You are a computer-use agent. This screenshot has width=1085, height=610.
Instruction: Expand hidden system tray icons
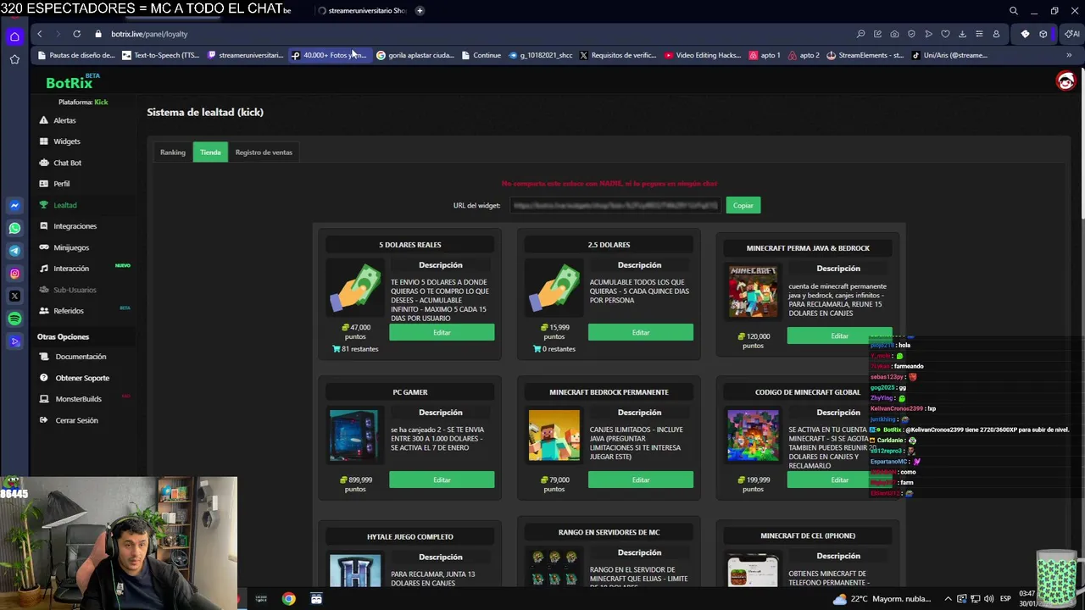coord(948,599)
